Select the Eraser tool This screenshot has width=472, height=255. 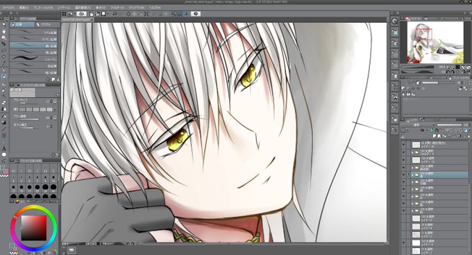[x=4, y=103]
